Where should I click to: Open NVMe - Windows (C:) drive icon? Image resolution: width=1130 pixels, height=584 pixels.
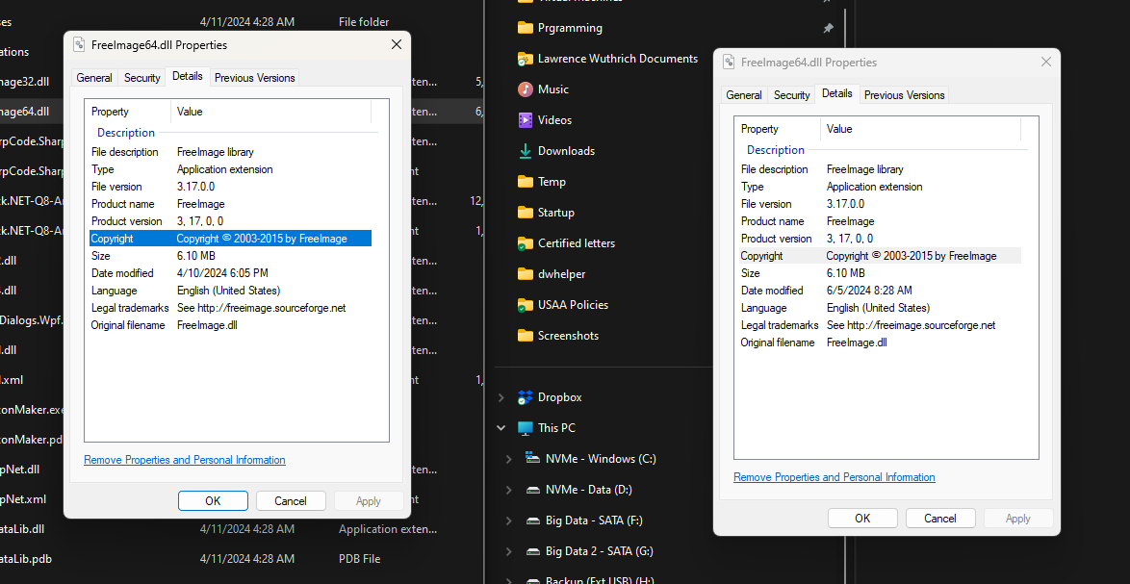click(532, 459)
